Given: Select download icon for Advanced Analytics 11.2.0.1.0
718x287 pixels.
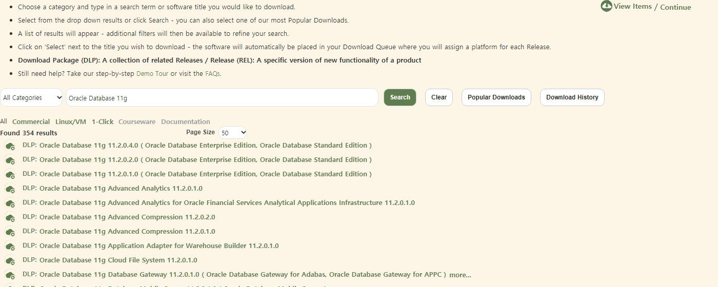Looking at the screenshot, I should click(10, 190).
